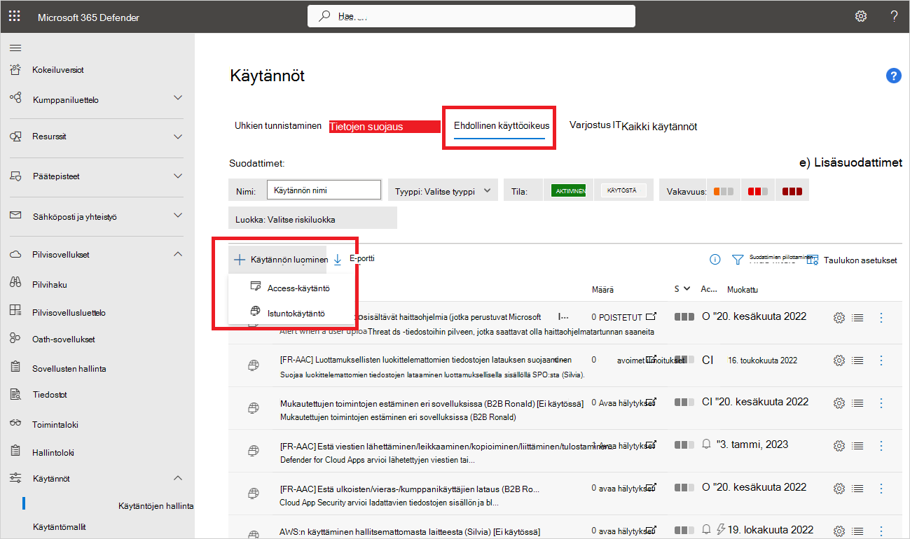Viewport: 910px width, 539px height.
Task: Select Käytäntöjen hallinta
Action: click(156, 505)
